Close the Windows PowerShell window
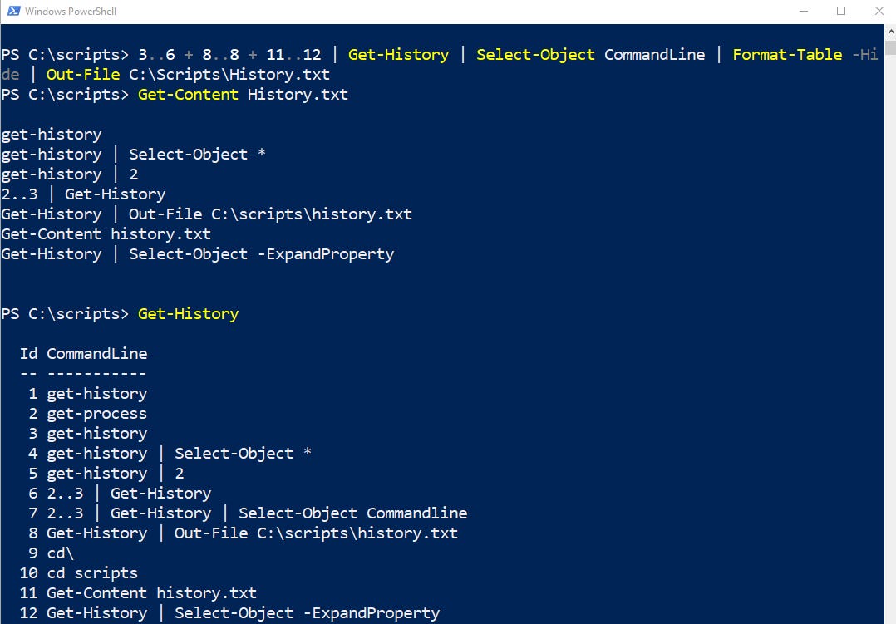 coord(879,11)
